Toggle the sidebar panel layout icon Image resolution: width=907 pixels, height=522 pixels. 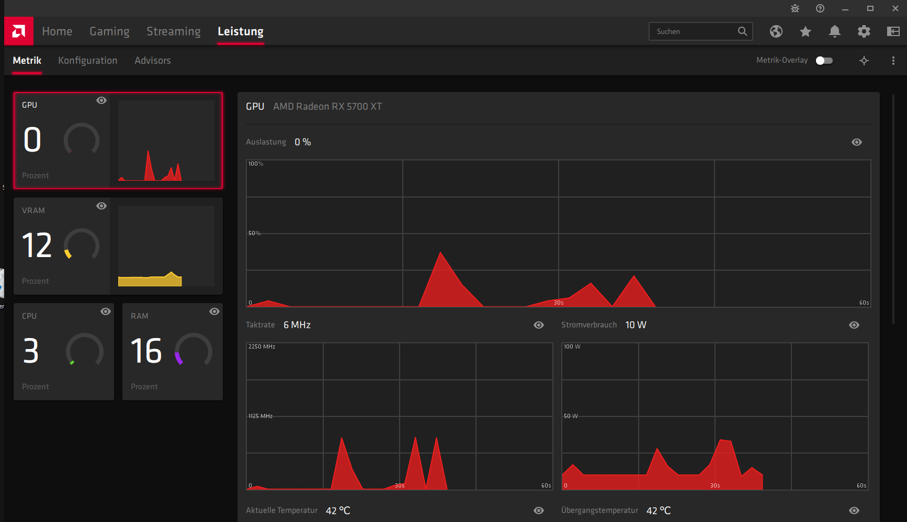(x=893, y=31)
